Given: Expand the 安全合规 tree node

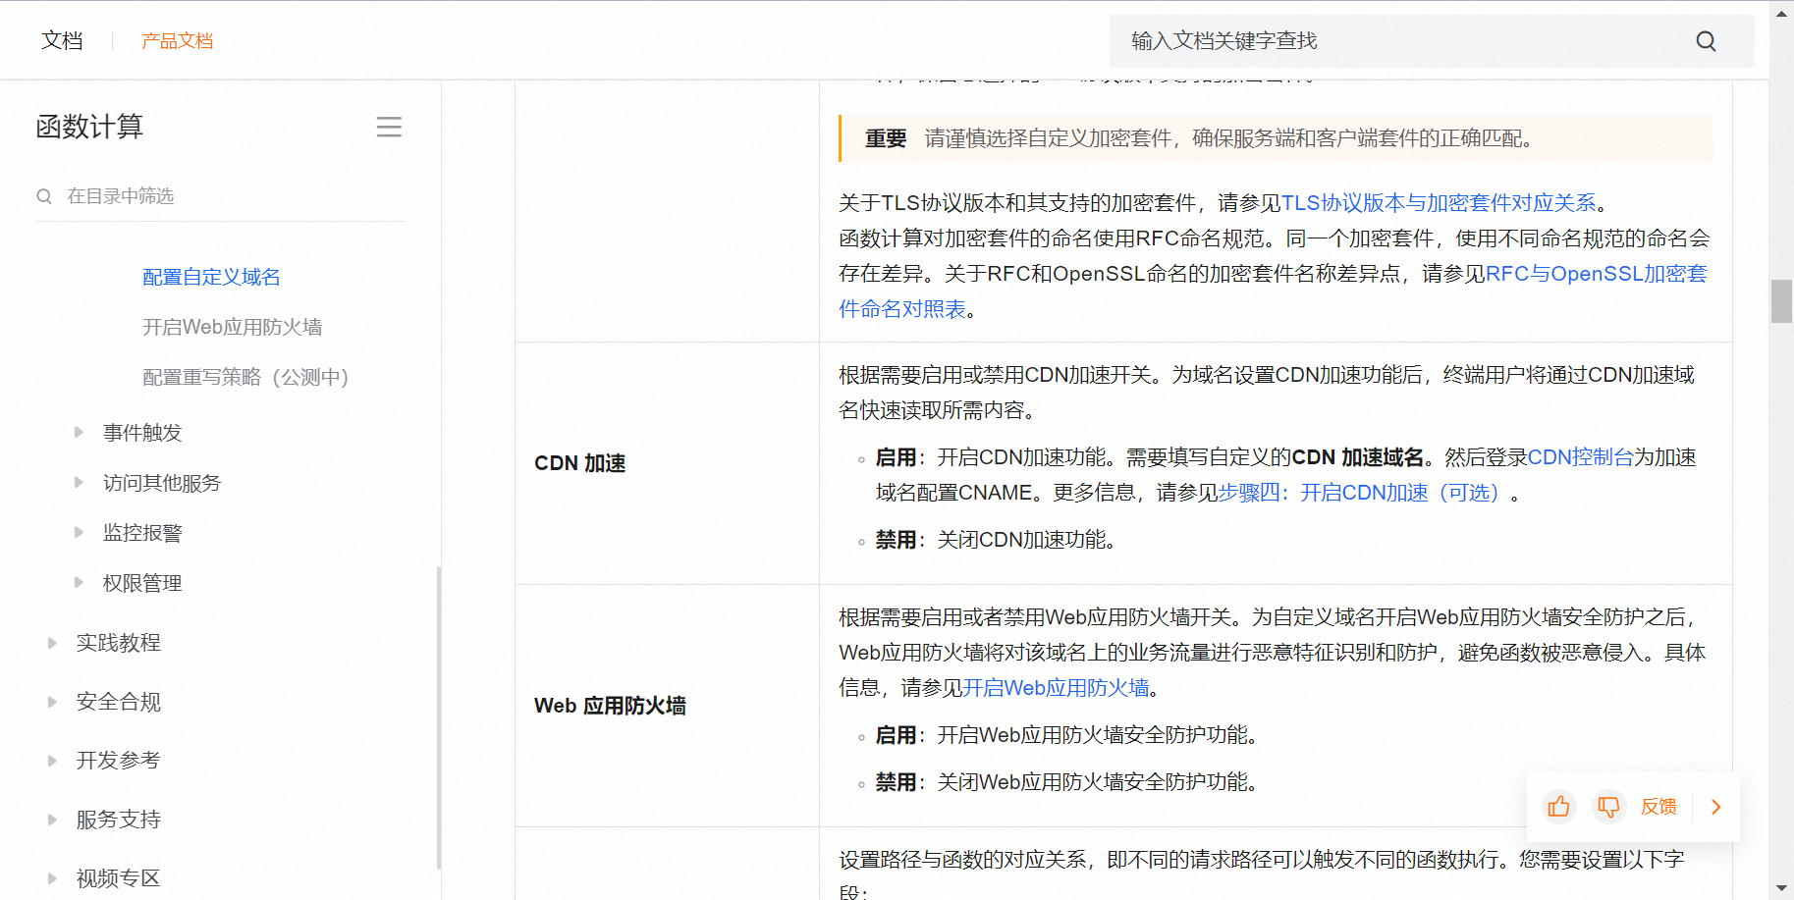Looking at the screenshot, I should [52, 702].
